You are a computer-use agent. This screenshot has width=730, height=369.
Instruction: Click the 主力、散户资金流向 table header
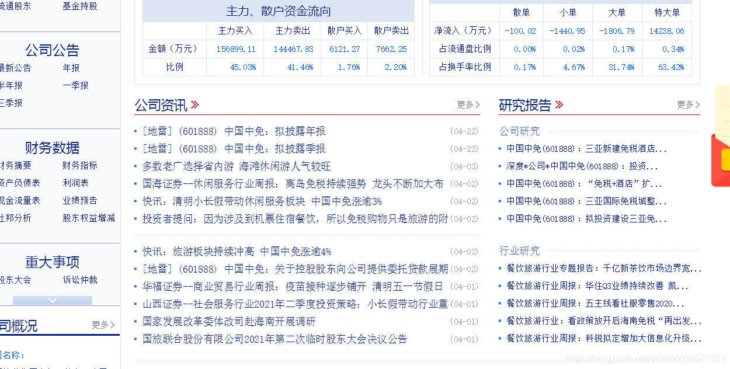click(279, 12)
